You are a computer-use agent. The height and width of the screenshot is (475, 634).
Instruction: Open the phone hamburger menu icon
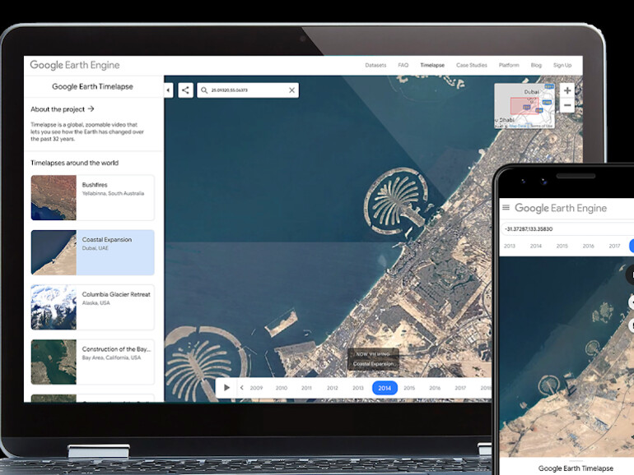pos(506,207)
